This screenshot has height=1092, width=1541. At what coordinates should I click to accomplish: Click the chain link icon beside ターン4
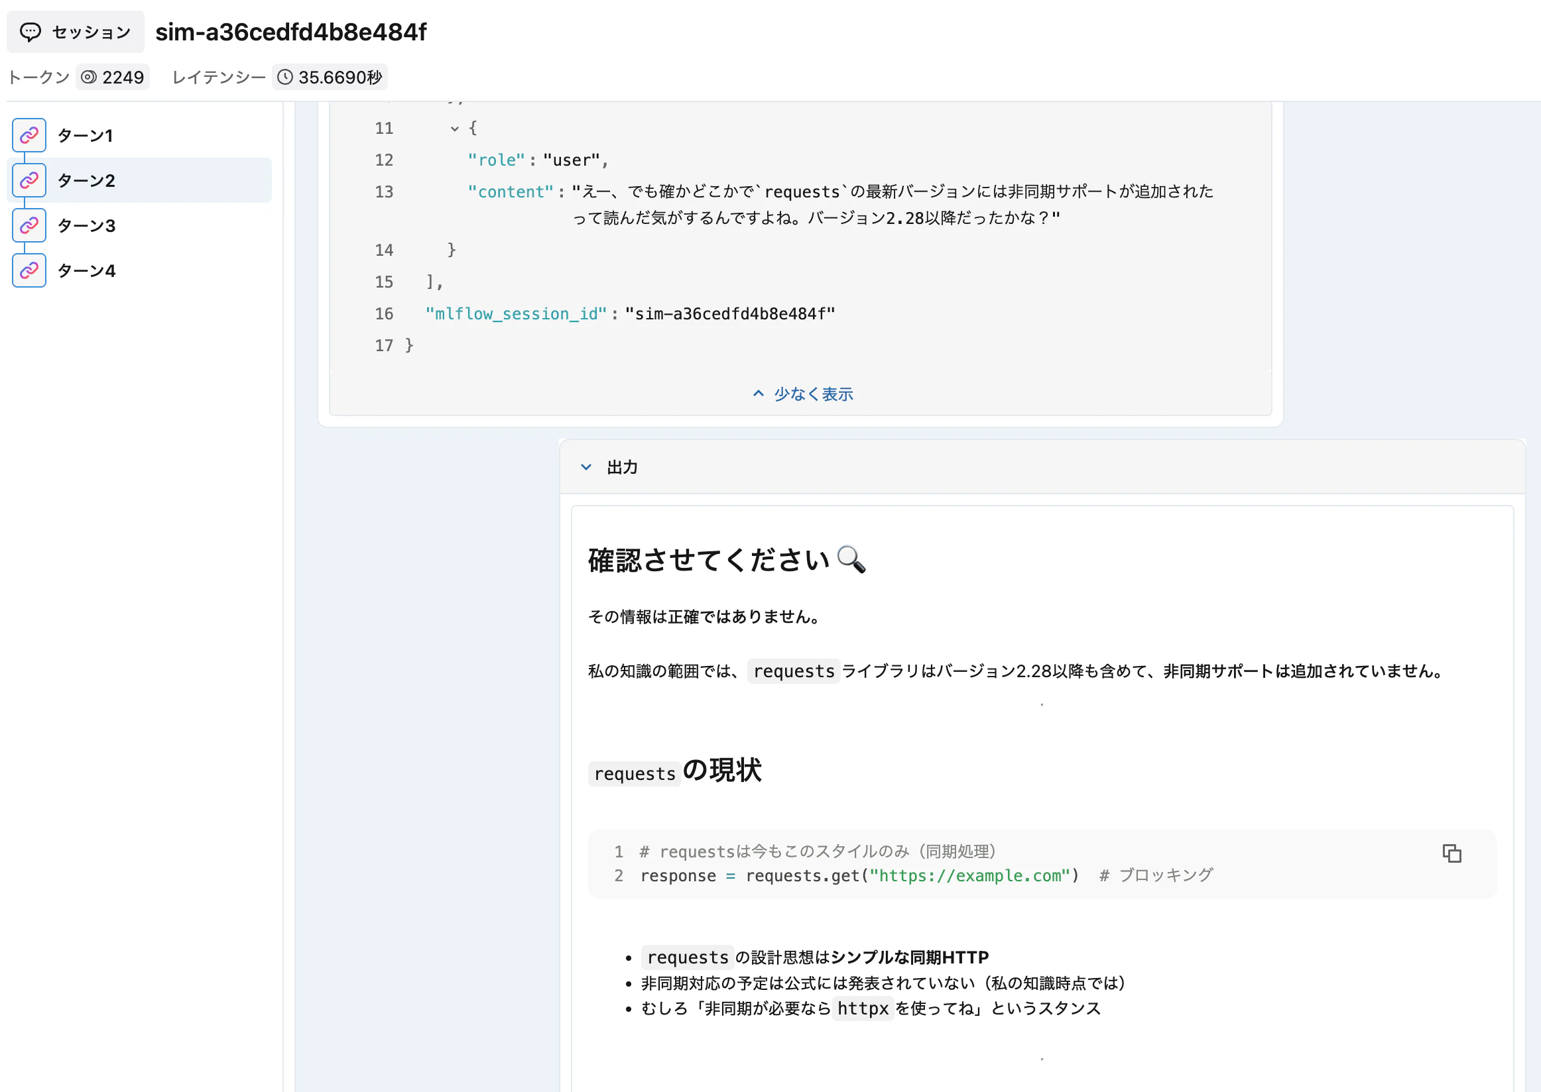click(29, 270)
